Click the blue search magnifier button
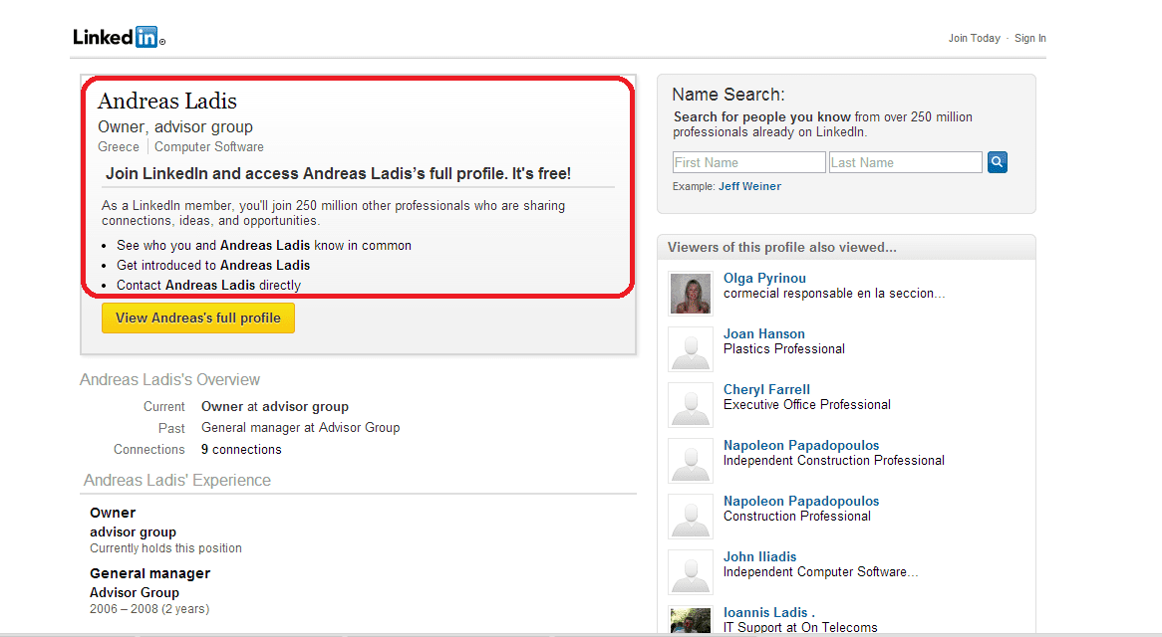The width and height of the screenshot is (1162, 637). point(997,162)
